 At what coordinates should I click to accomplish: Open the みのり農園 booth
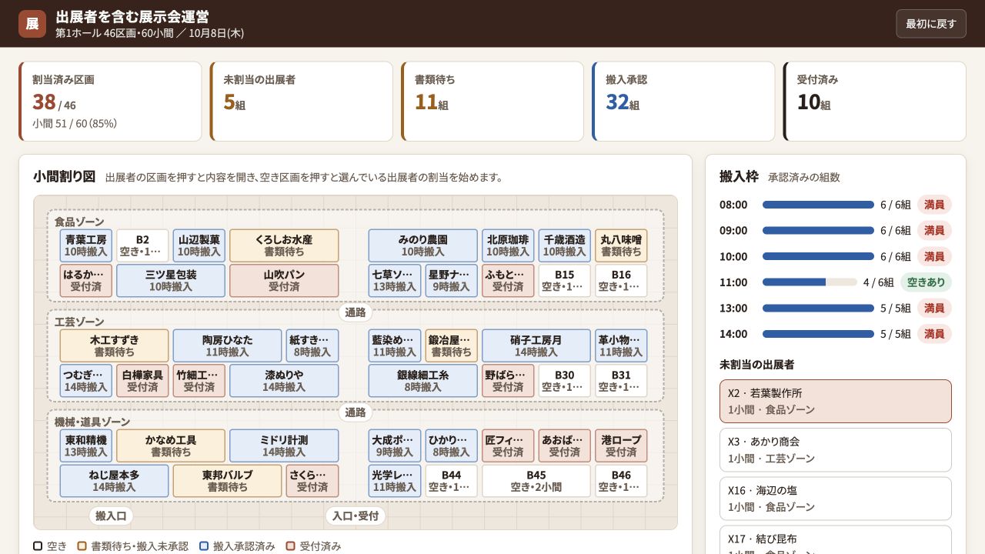[x=422, y=245]
